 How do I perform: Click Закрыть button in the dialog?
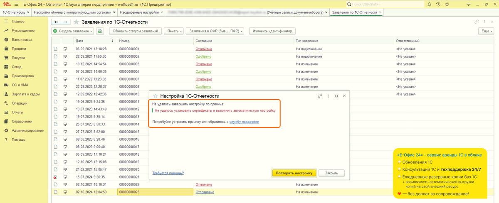331,173
